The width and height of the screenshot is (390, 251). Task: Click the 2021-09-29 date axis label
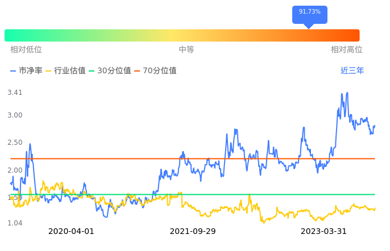point(193,232)
